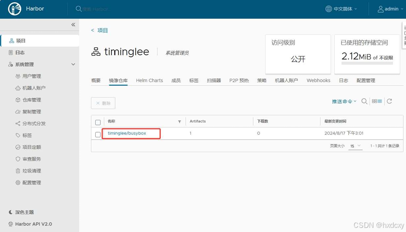Switch to the 概要 tab
406x232 pixels.
pos(96,80)
